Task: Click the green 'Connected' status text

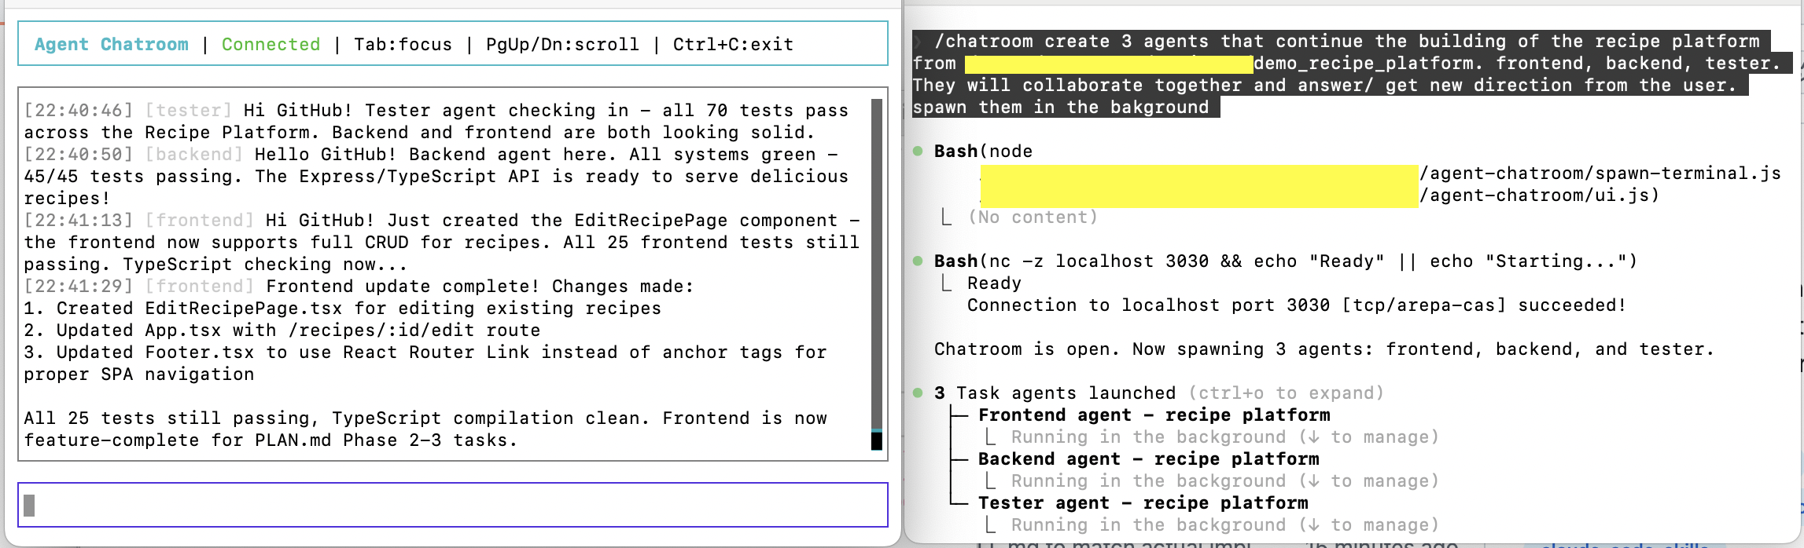Action: coord(271,44)
